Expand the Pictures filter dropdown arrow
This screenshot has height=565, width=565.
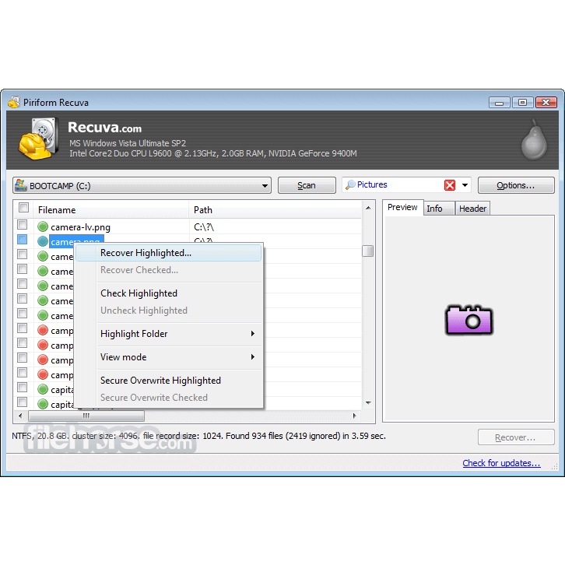pyautogui.click(x=465, y=185)
